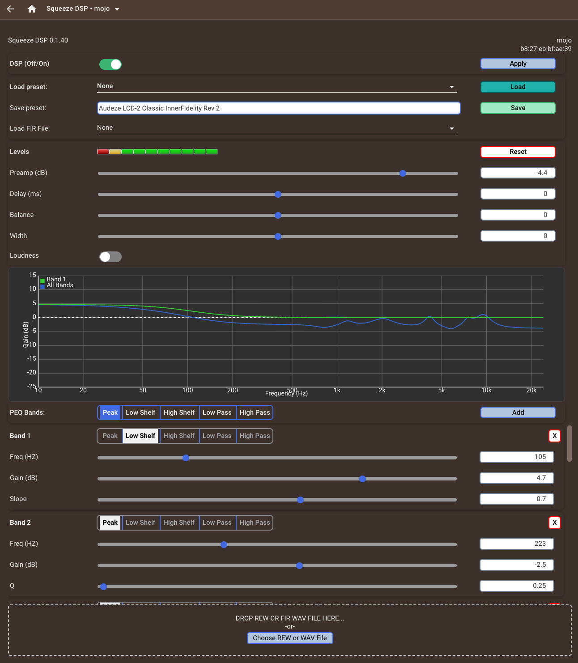This screenshot has height=663, width=578.
Task: Remove Band 1 with its X button
Action: [554, 436]
